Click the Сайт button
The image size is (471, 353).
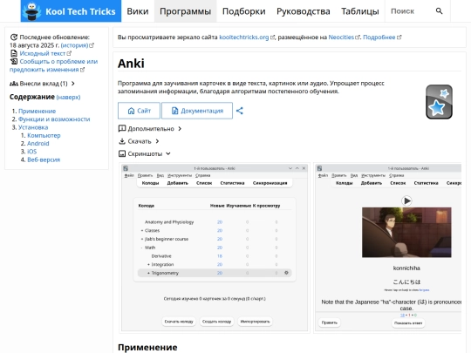click(139, 111)
